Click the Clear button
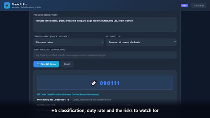Screen dimensions: 210x118 click(x=67, y=64)
